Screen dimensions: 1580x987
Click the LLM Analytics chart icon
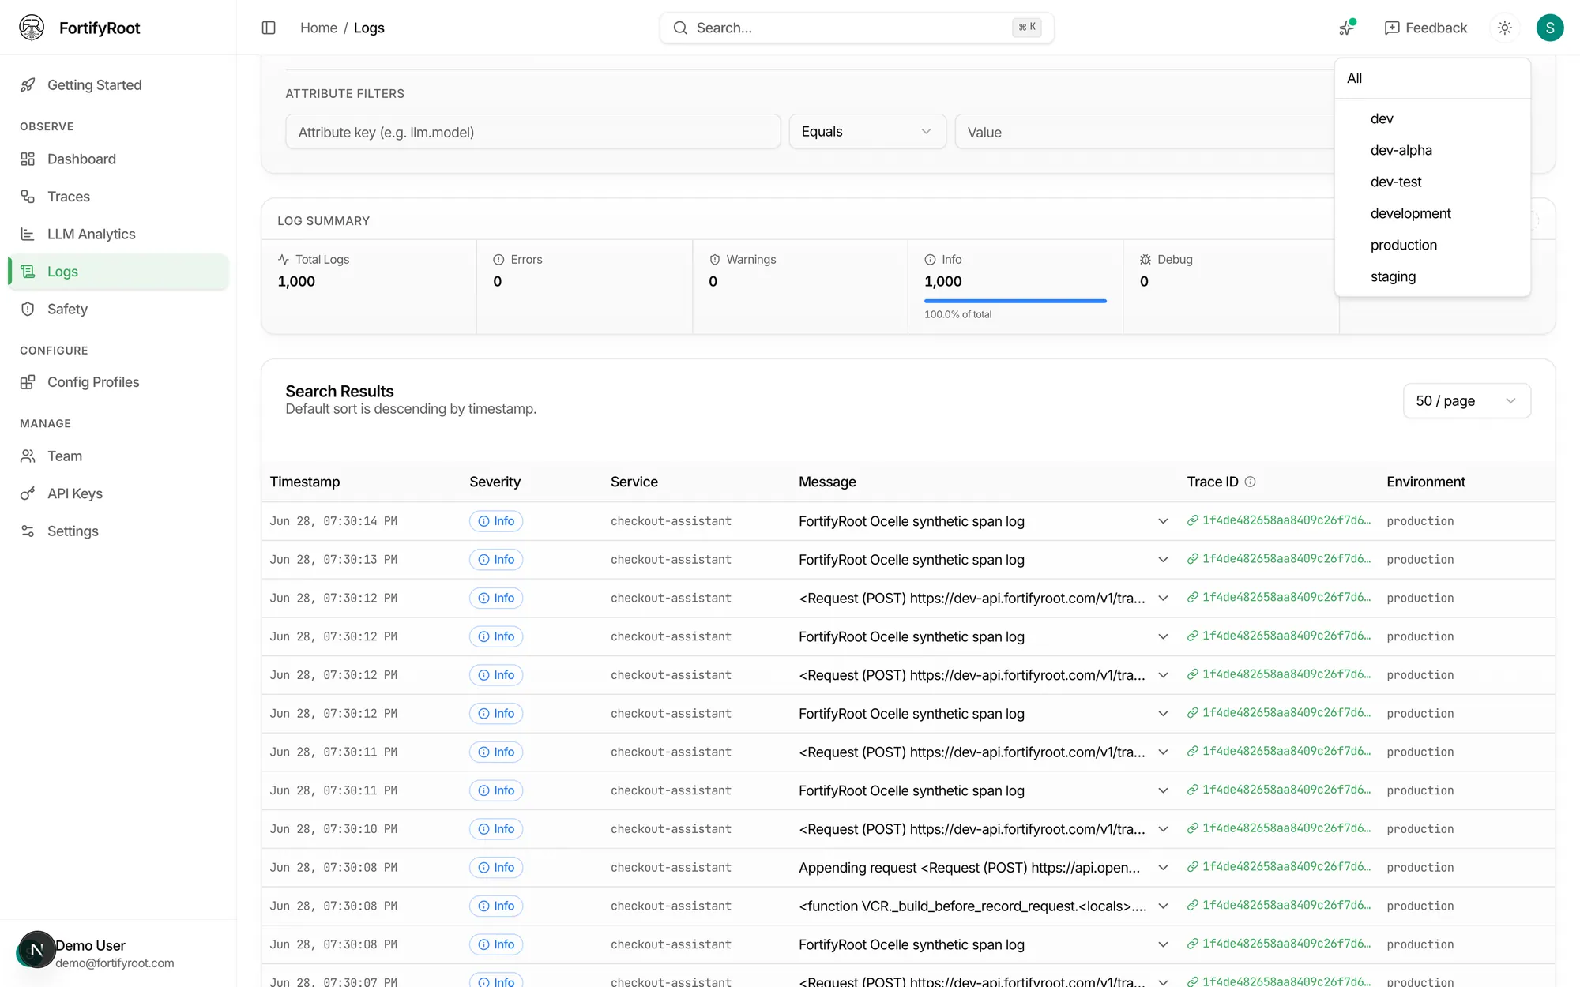(28, 234)
